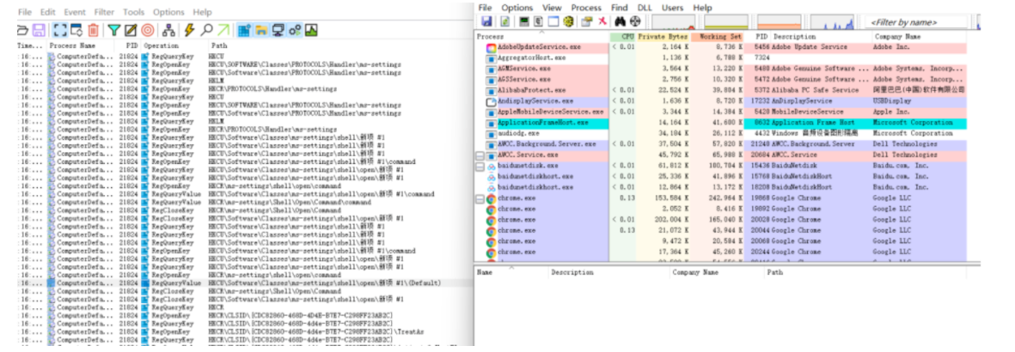This screenshot has width=1015, height=352.
Task: Open Tools menu in Process Monitor
Action: pos(134,12)
